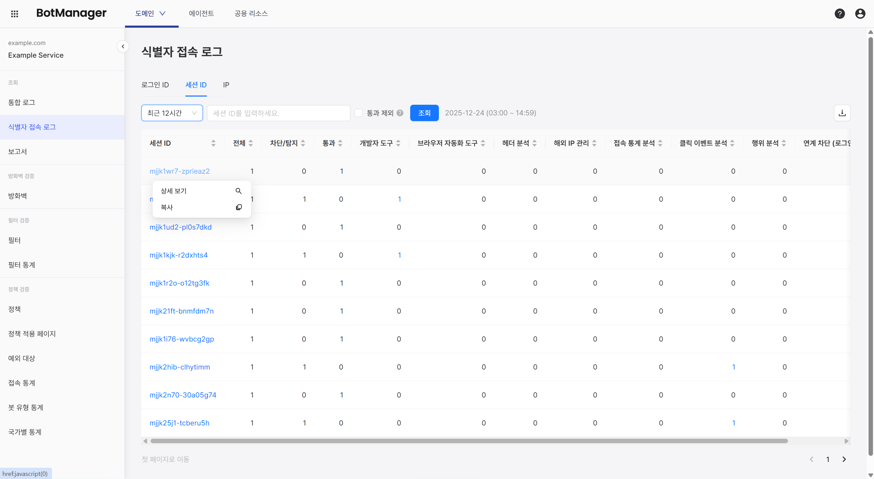Collapse the Example Service sidebar
This screenshot has width=874, height=479.
click(123, 46)
